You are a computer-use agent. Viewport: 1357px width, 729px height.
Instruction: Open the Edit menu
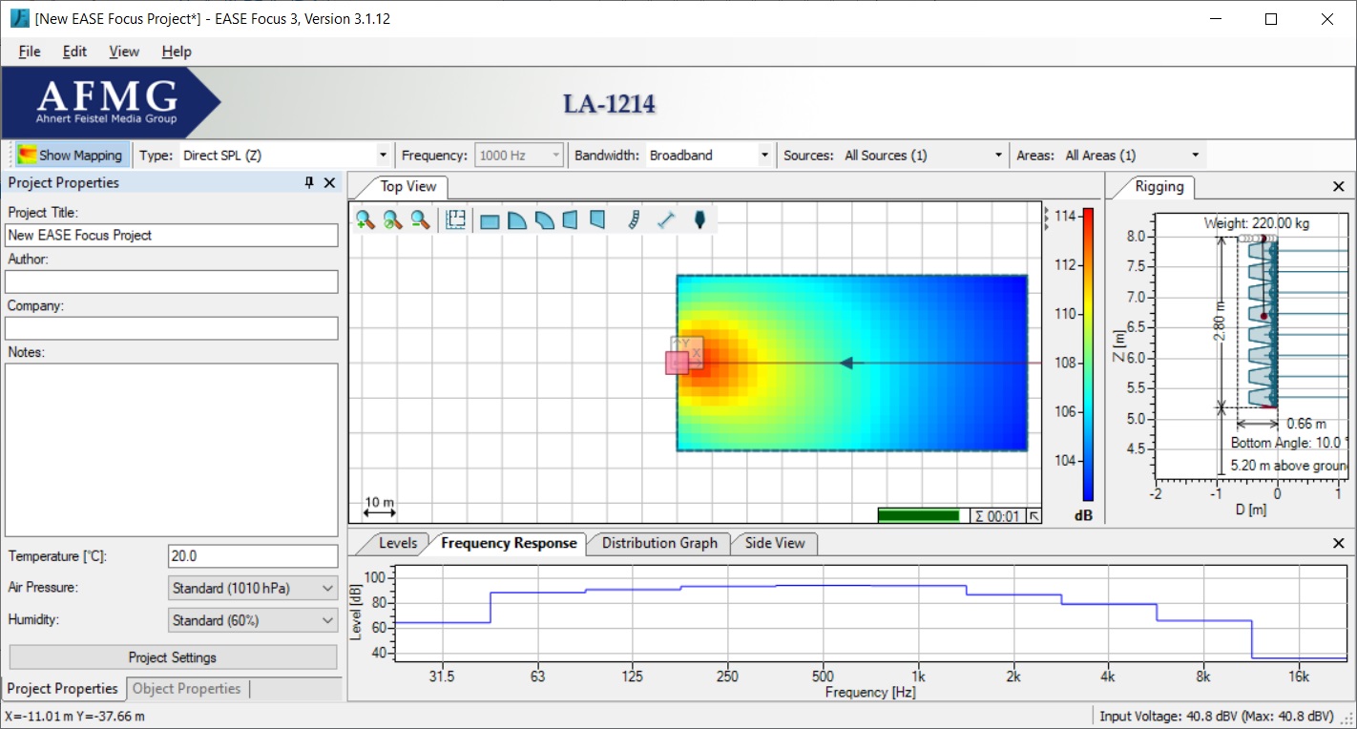coord(74,52)
